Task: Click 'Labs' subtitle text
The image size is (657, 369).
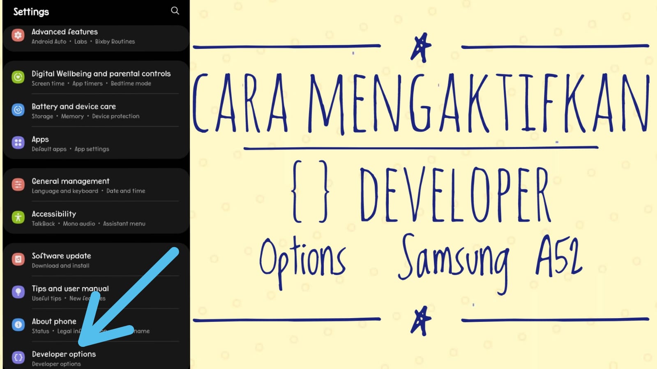Action: (x=81, y=41)
